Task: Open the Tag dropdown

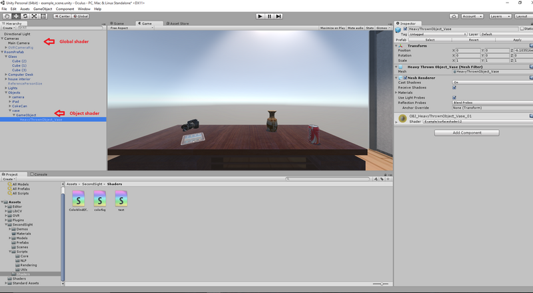Action: (x=438, y=35)
